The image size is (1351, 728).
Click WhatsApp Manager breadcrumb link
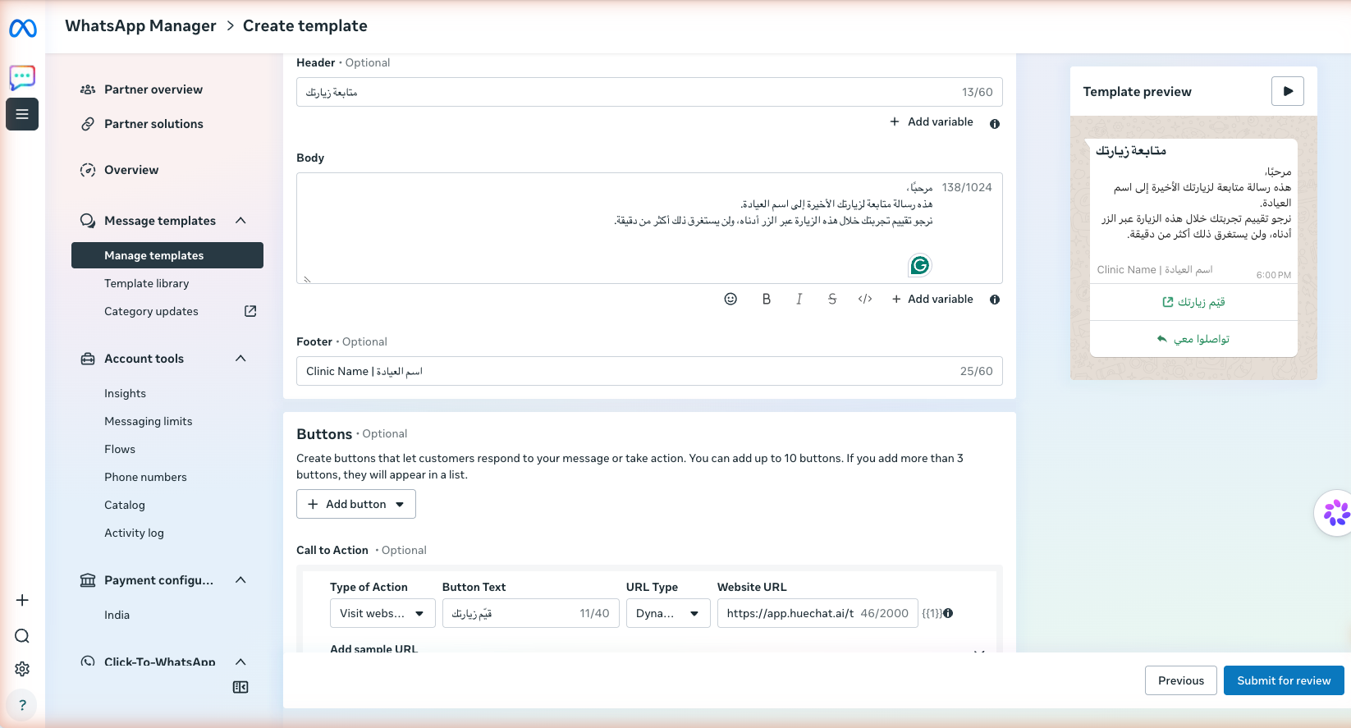click(140, 25)
